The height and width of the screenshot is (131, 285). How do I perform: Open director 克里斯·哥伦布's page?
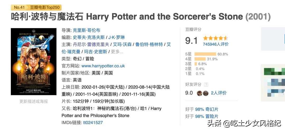(87, 30)
